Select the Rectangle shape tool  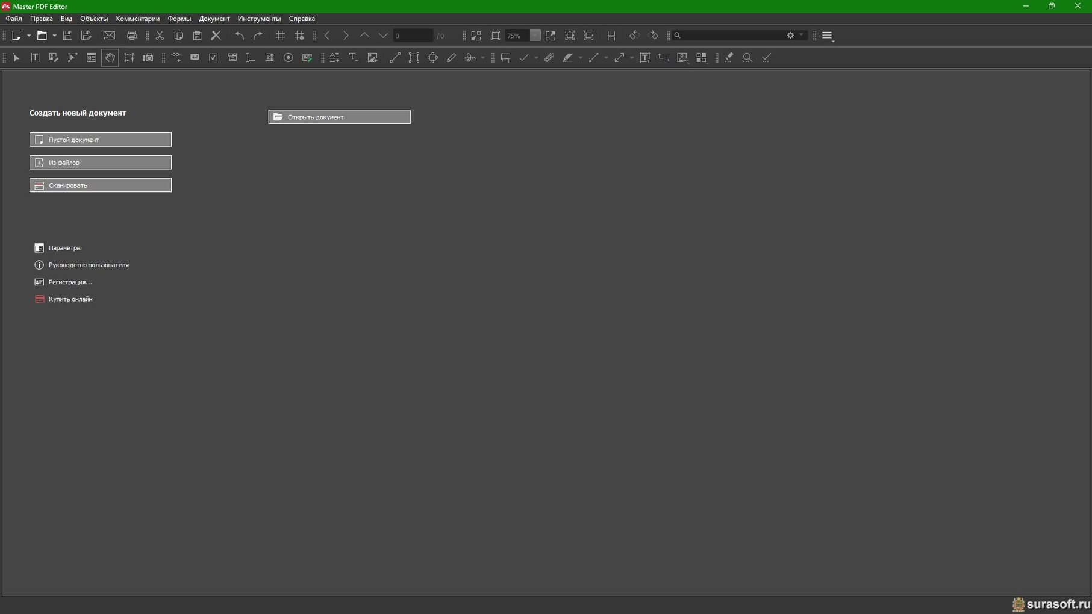pyautogui.click(x=414, y=58)
